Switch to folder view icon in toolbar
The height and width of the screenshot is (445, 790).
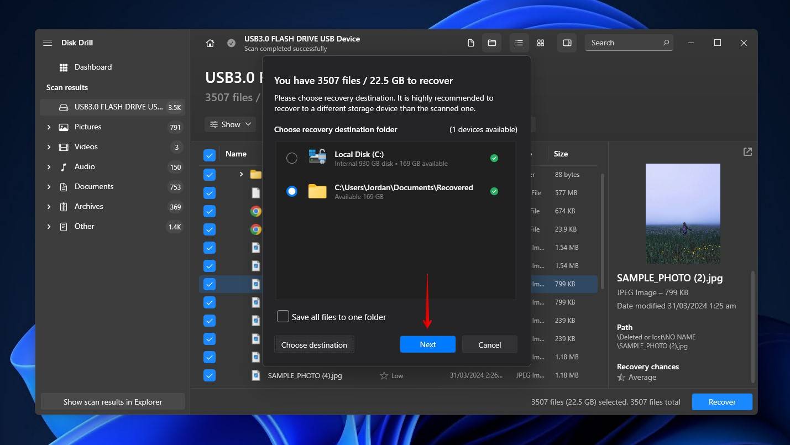491,43
